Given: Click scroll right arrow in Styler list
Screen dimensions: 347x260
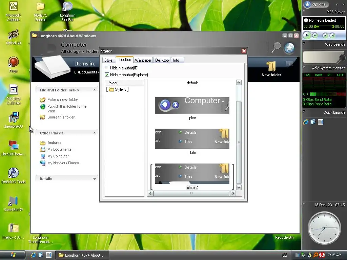Looking at the screenshot, I should coord(233,193).
